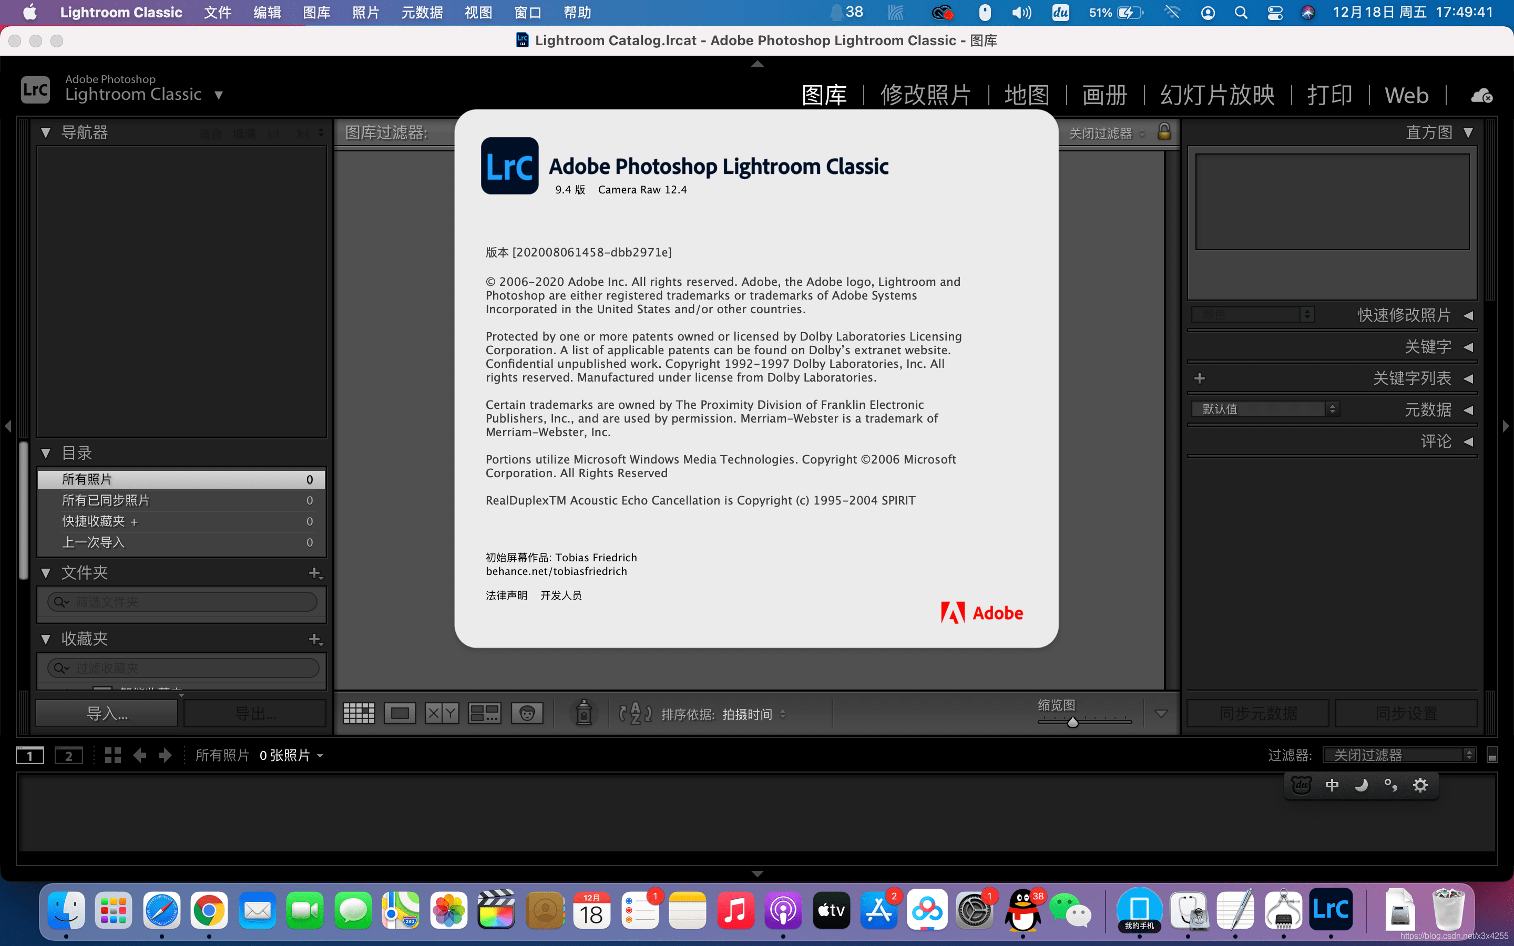
Task: Switch to 修改照片 module
Action: (925, 95)
